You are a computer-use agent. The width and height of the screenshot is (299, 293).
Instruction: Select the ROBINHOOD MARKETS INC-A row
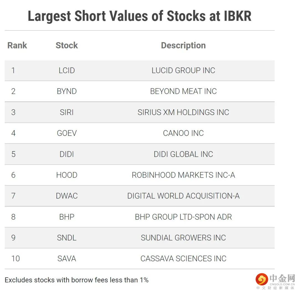pyautogui.click(x=183, y=175)
